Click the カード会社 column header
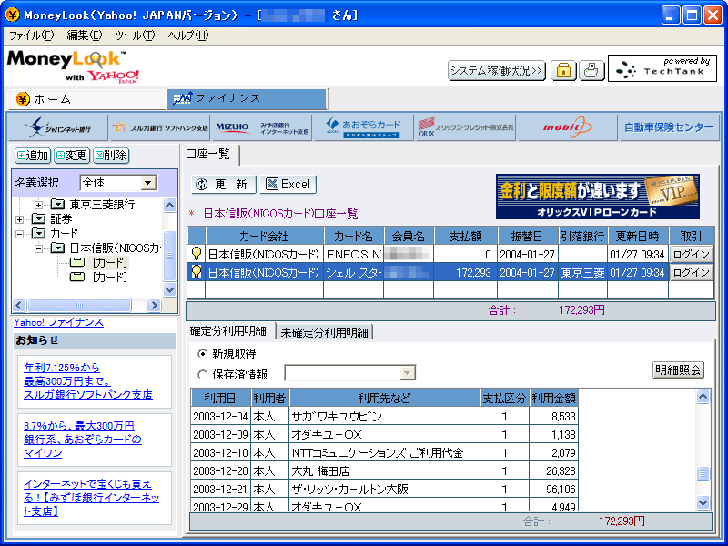 (264, 236)
